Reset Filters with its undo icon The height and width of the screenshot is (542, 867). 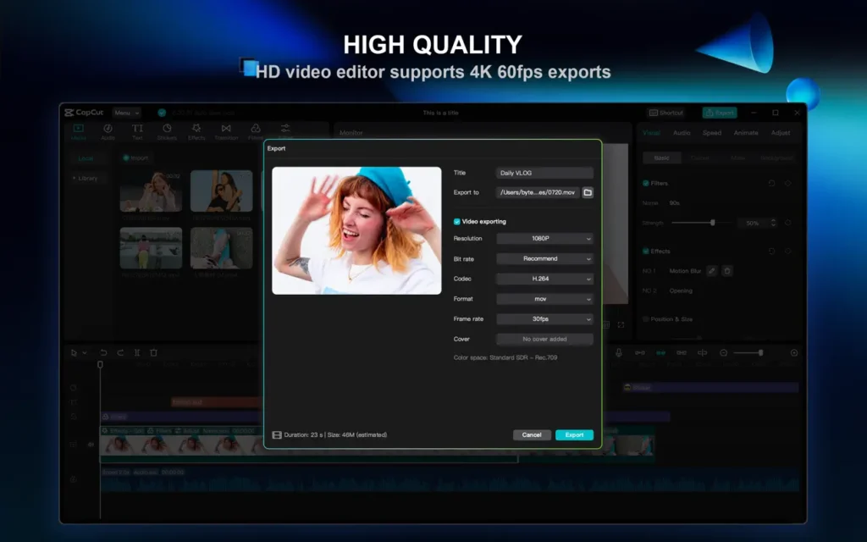point(771,183)
